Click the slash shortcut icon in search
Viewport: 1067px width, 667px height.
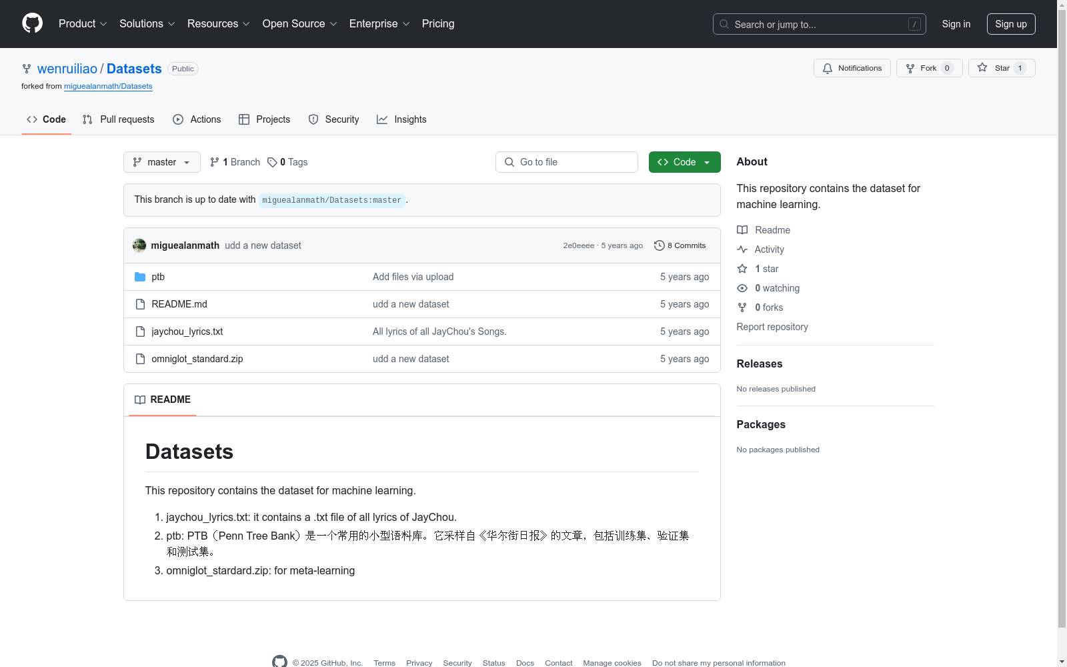[914, 24]
